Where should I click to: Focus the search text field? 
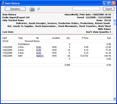point(86,9)
